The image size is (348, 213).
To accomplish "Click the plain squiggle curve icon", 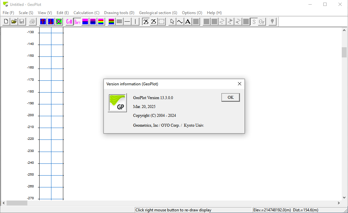I will tap(222, 22).
